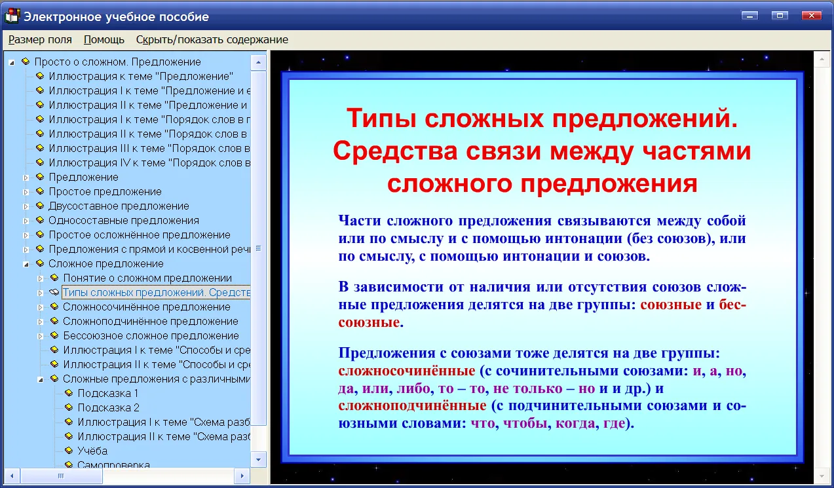Open the "Размер поля" menu
The width and height of the screenshot is (834, 488).
(x=40, y=39)
